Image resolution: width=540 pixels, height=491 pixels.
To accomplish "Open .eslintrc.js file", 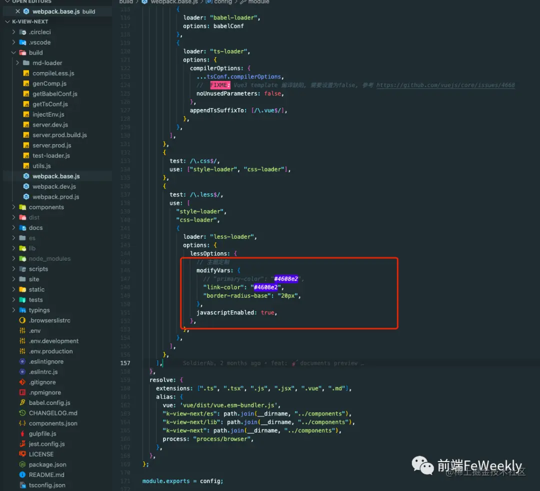I will point(43,372).
